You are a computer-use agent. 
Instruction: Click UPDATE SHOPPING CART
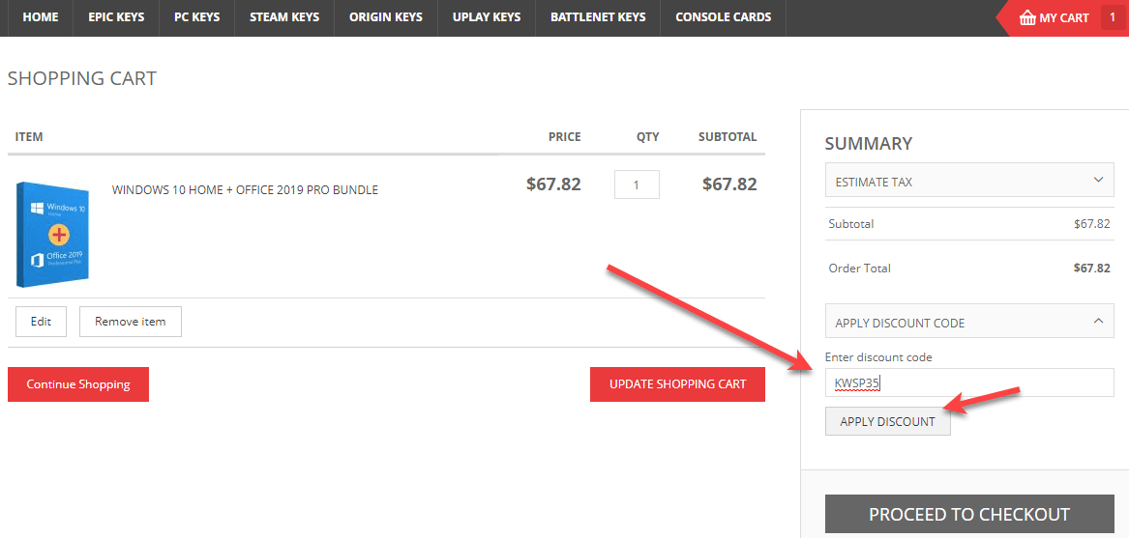(677, 384)
